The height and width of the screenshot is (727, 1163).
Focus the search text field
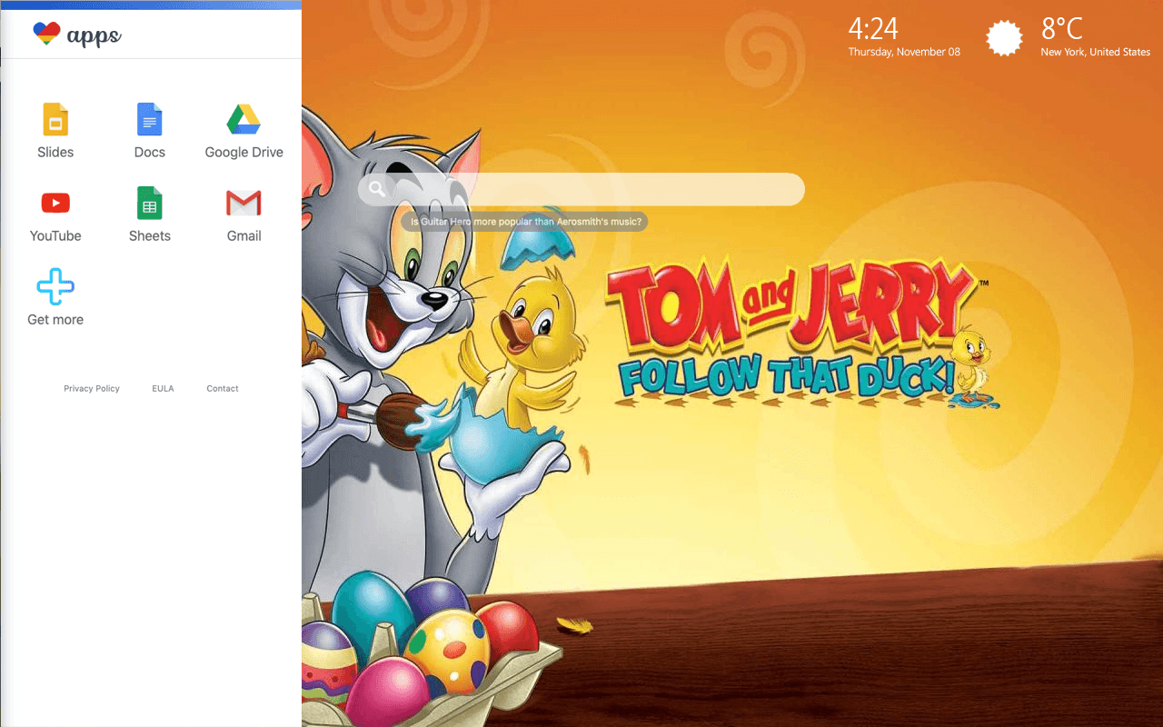(x=591, y=189)
